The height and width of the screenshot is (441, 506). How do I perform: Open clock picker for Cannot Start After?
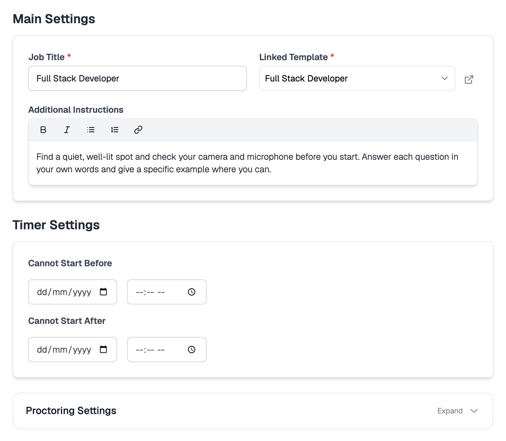192,350
